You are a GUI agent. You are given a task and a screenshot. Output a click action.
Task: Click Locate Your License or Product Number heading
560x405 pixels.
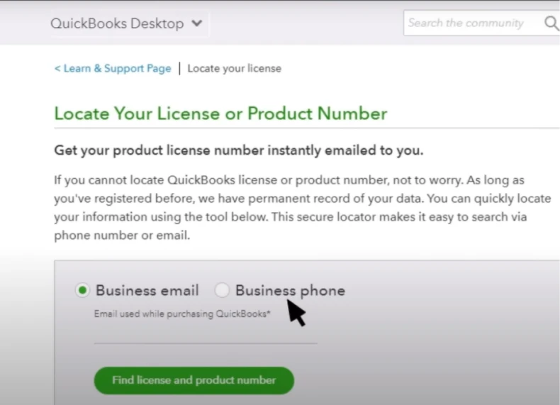[220, 113]
